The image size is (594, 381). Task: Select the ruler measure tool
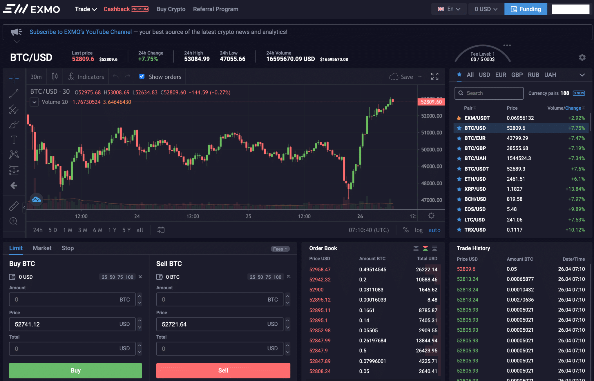coord(14,206)
